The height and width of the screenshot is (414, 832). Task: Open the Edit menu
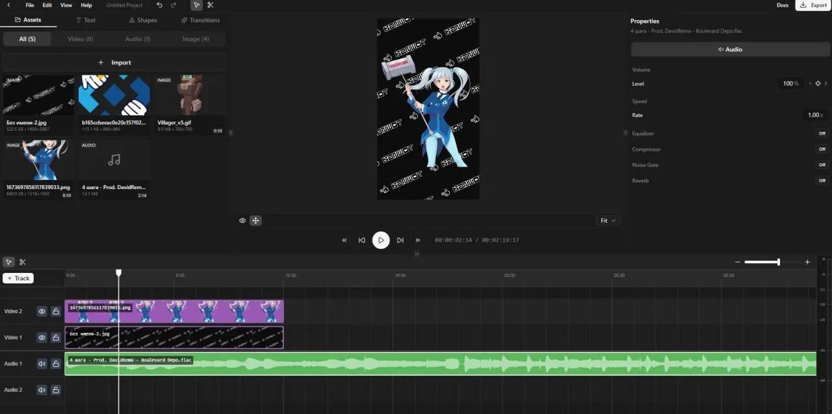[47, 5]
